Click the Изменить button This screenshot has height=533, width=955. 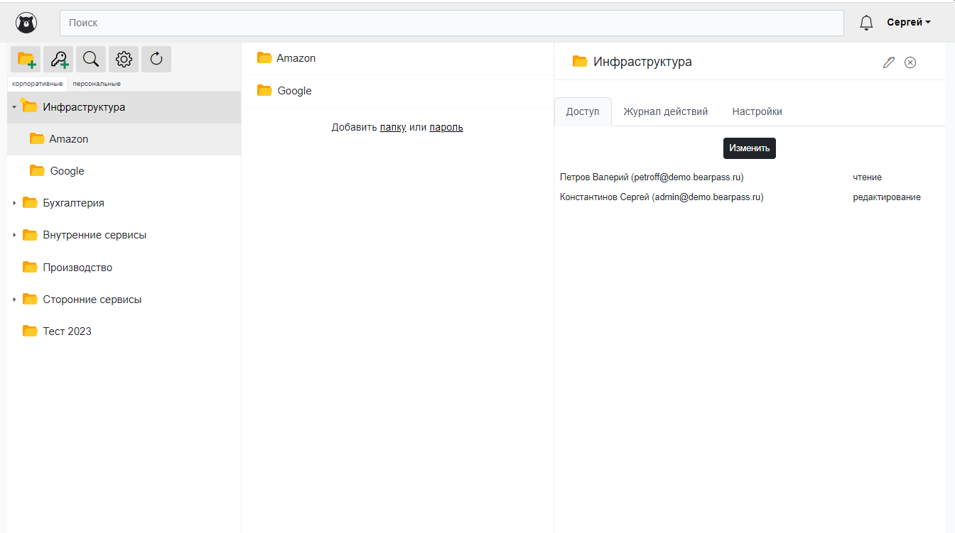pyautogui.click(x=750, y=148)
